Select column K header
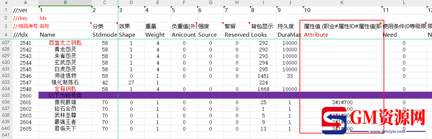Screen dimensions: 432x139 click(342, 3)
